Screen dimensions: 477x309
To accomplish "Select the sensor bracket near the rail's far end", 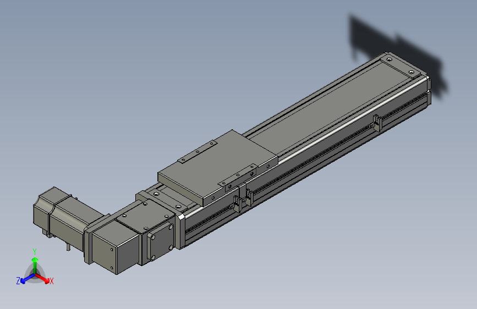I will pyautogui.click(x=377, y=123).
